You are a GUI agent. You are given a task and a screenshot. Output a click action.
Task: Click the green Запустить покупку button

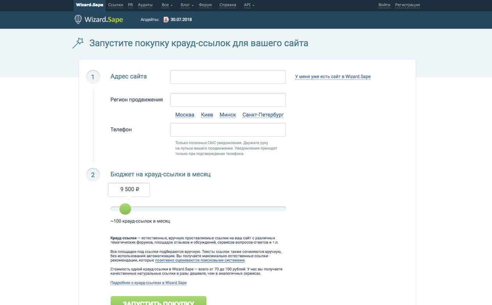click(x=159, y=301)
